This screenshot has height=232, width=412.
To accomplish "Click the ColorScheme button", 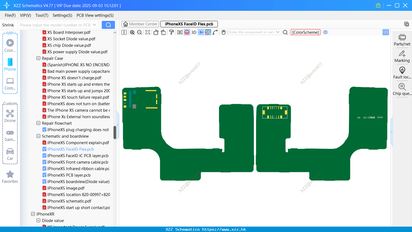I will coord(305,32).
